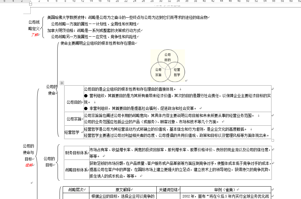Click the line 使命主要阐明企业组织的根本性质和存在理由

pyautogui.click(x=97, y=43)
